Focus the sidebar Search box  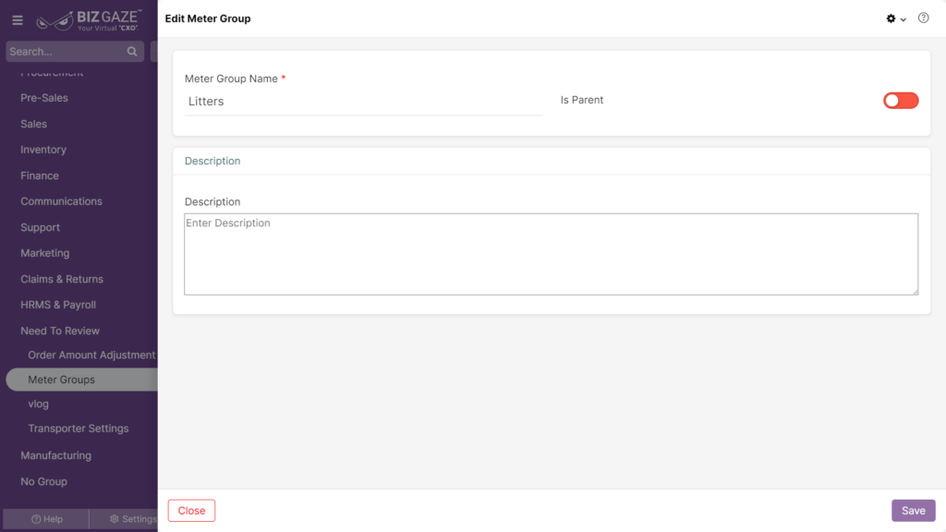point(67,52)
